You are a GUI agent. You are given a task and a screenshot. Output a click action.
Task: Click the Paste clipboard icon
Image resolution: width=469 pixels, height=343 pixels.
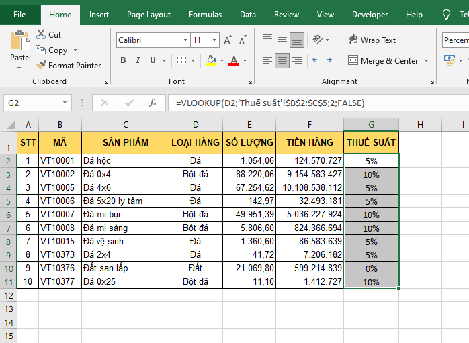(19, 41)
